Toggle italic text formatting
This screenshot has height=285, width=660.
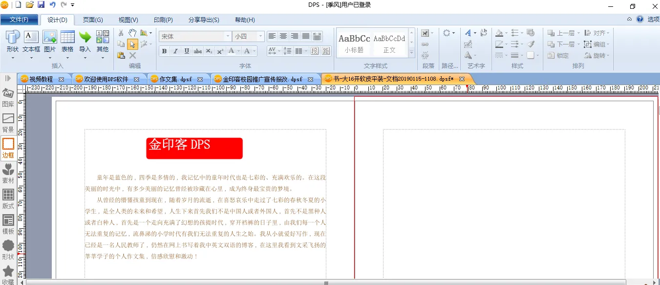point(175,51)
